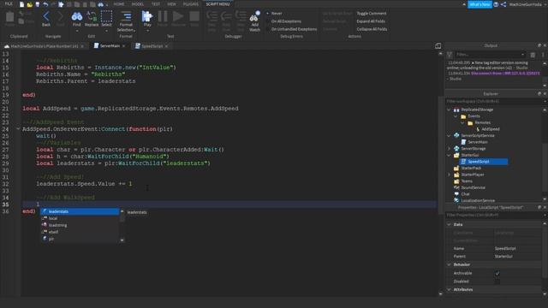Switch to the PLUGINS ribbon tab

point(190,4)
